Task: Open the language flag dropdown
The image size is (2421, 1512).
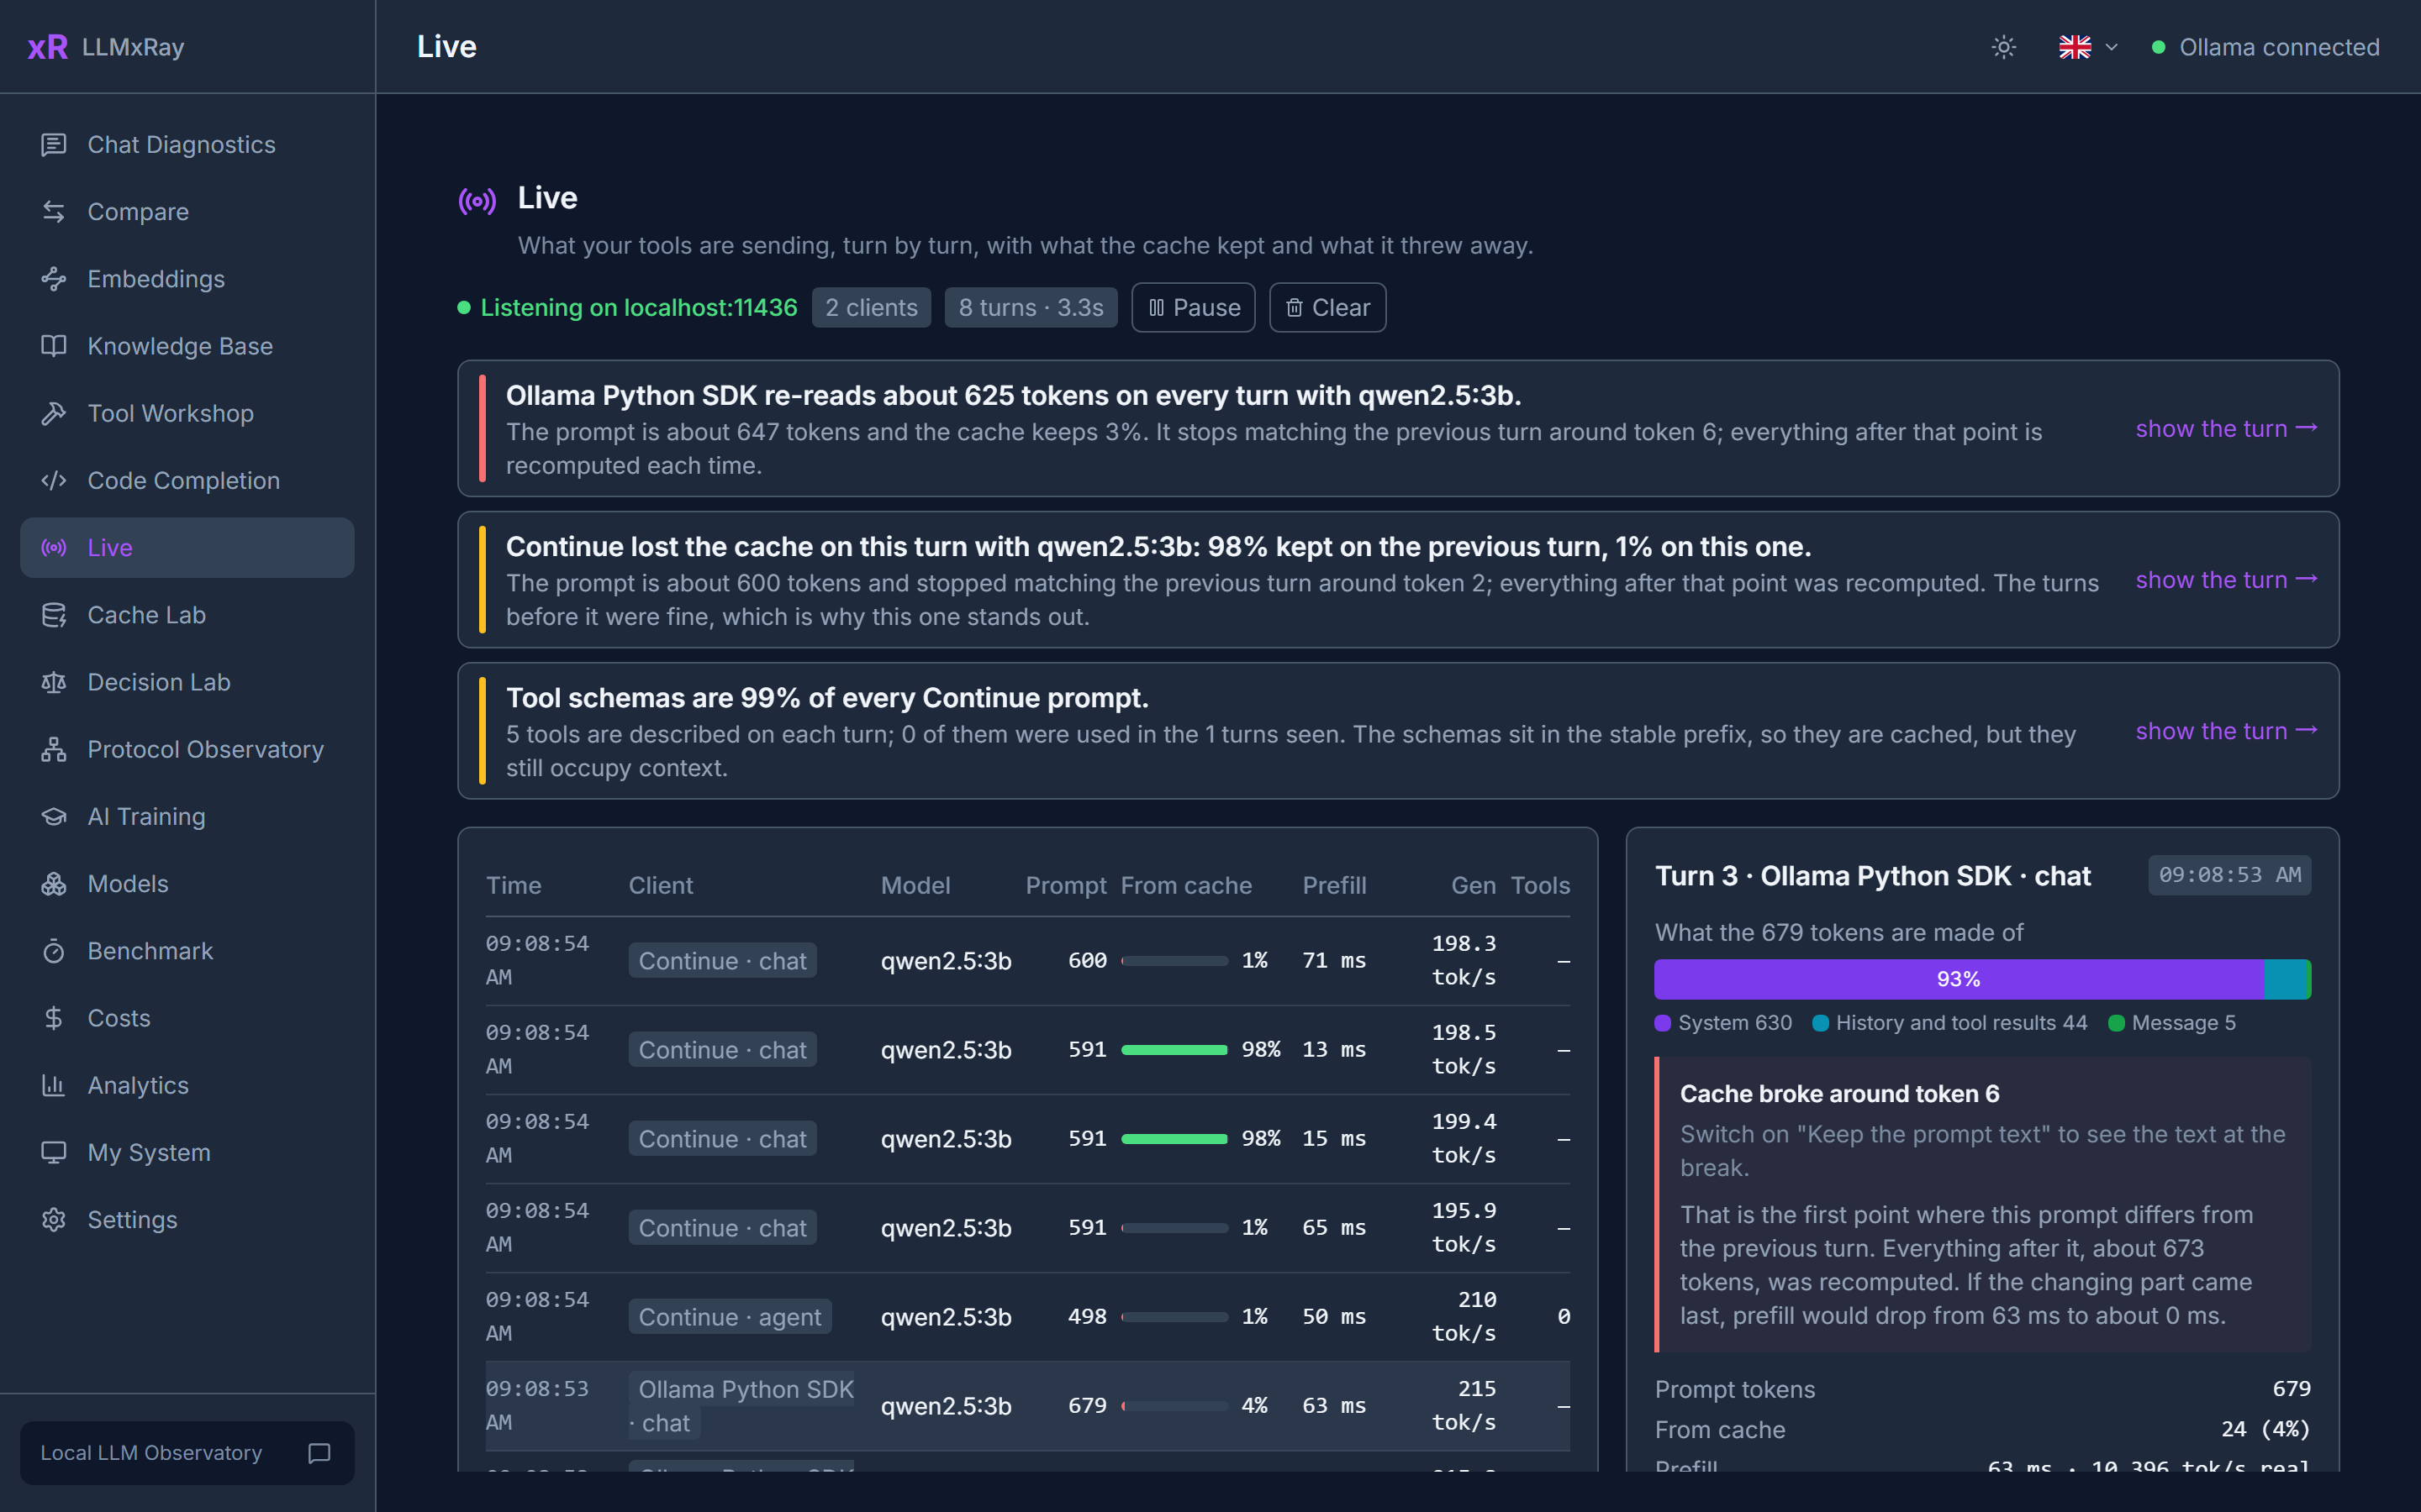Action: [2088, 47]
